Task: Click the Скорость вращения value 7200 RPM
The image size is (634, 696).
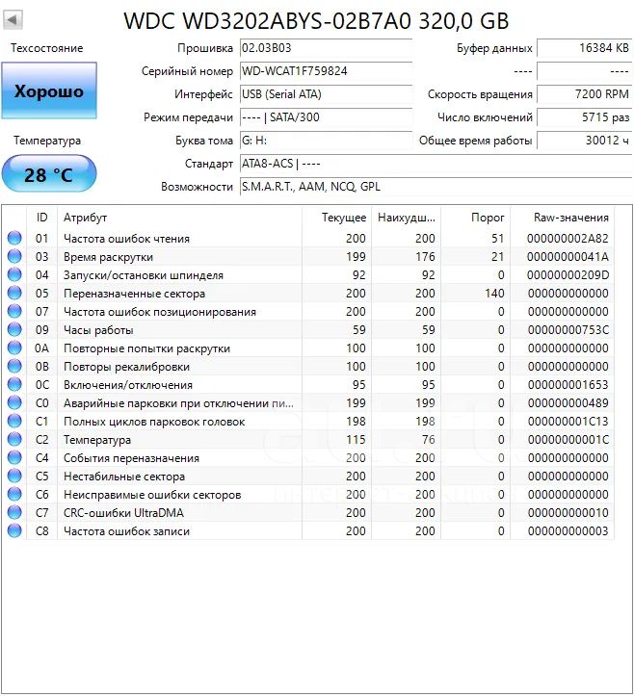Action: [x=584, y=94]
